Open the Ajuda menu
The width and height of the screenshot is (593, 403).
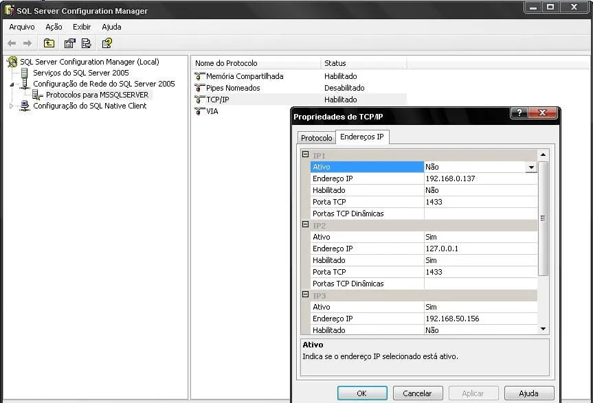[x=111, y=27]
